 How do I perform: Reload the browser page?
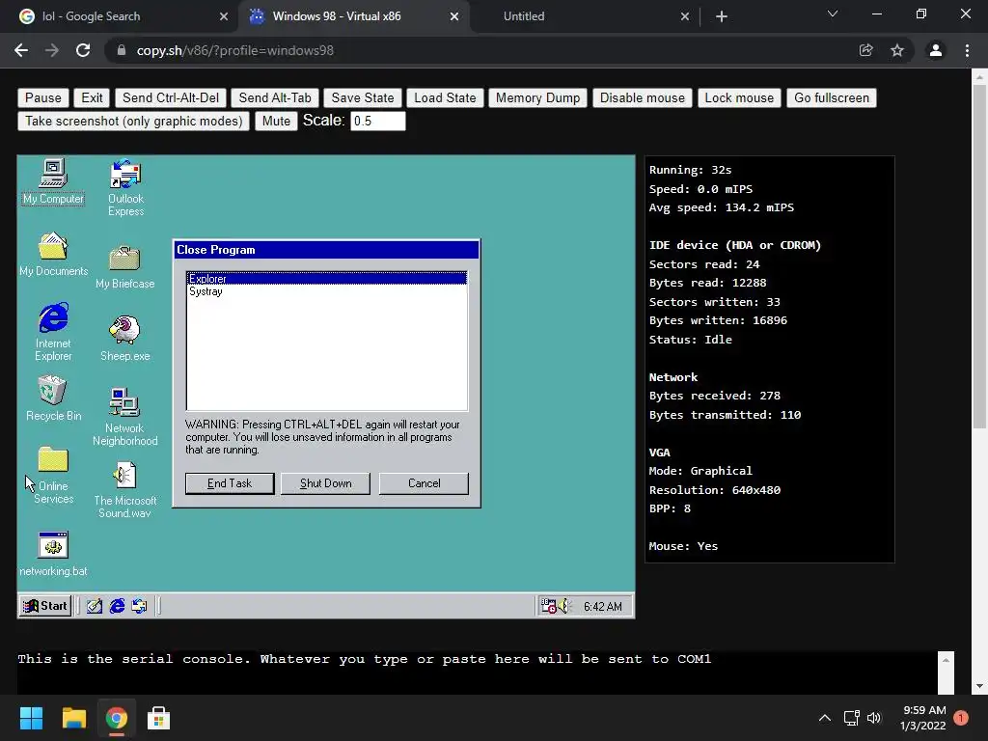(x=83, y=50)
